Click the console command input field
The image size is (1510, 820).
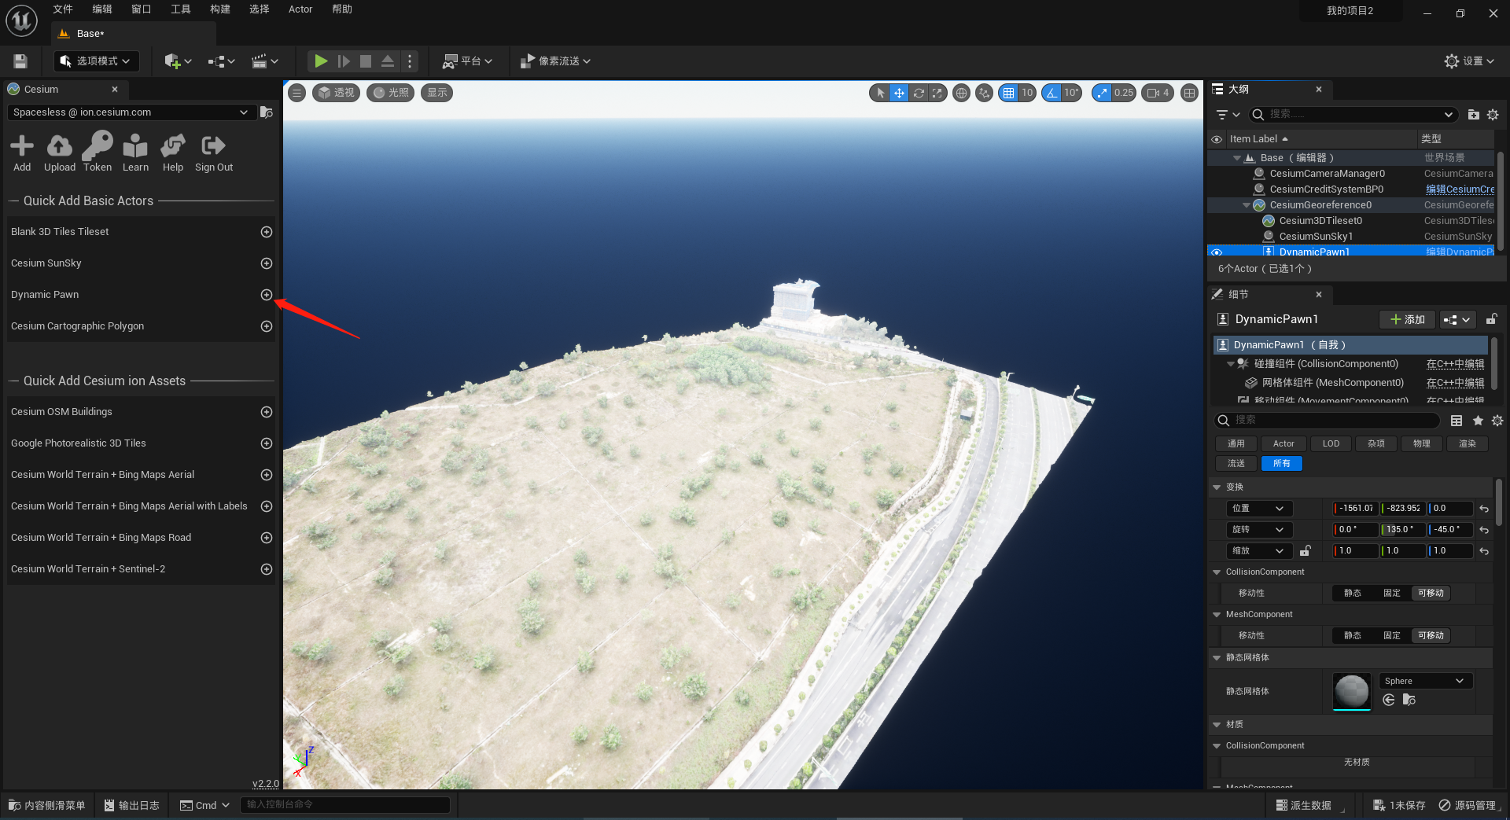(x=345, y=805)
